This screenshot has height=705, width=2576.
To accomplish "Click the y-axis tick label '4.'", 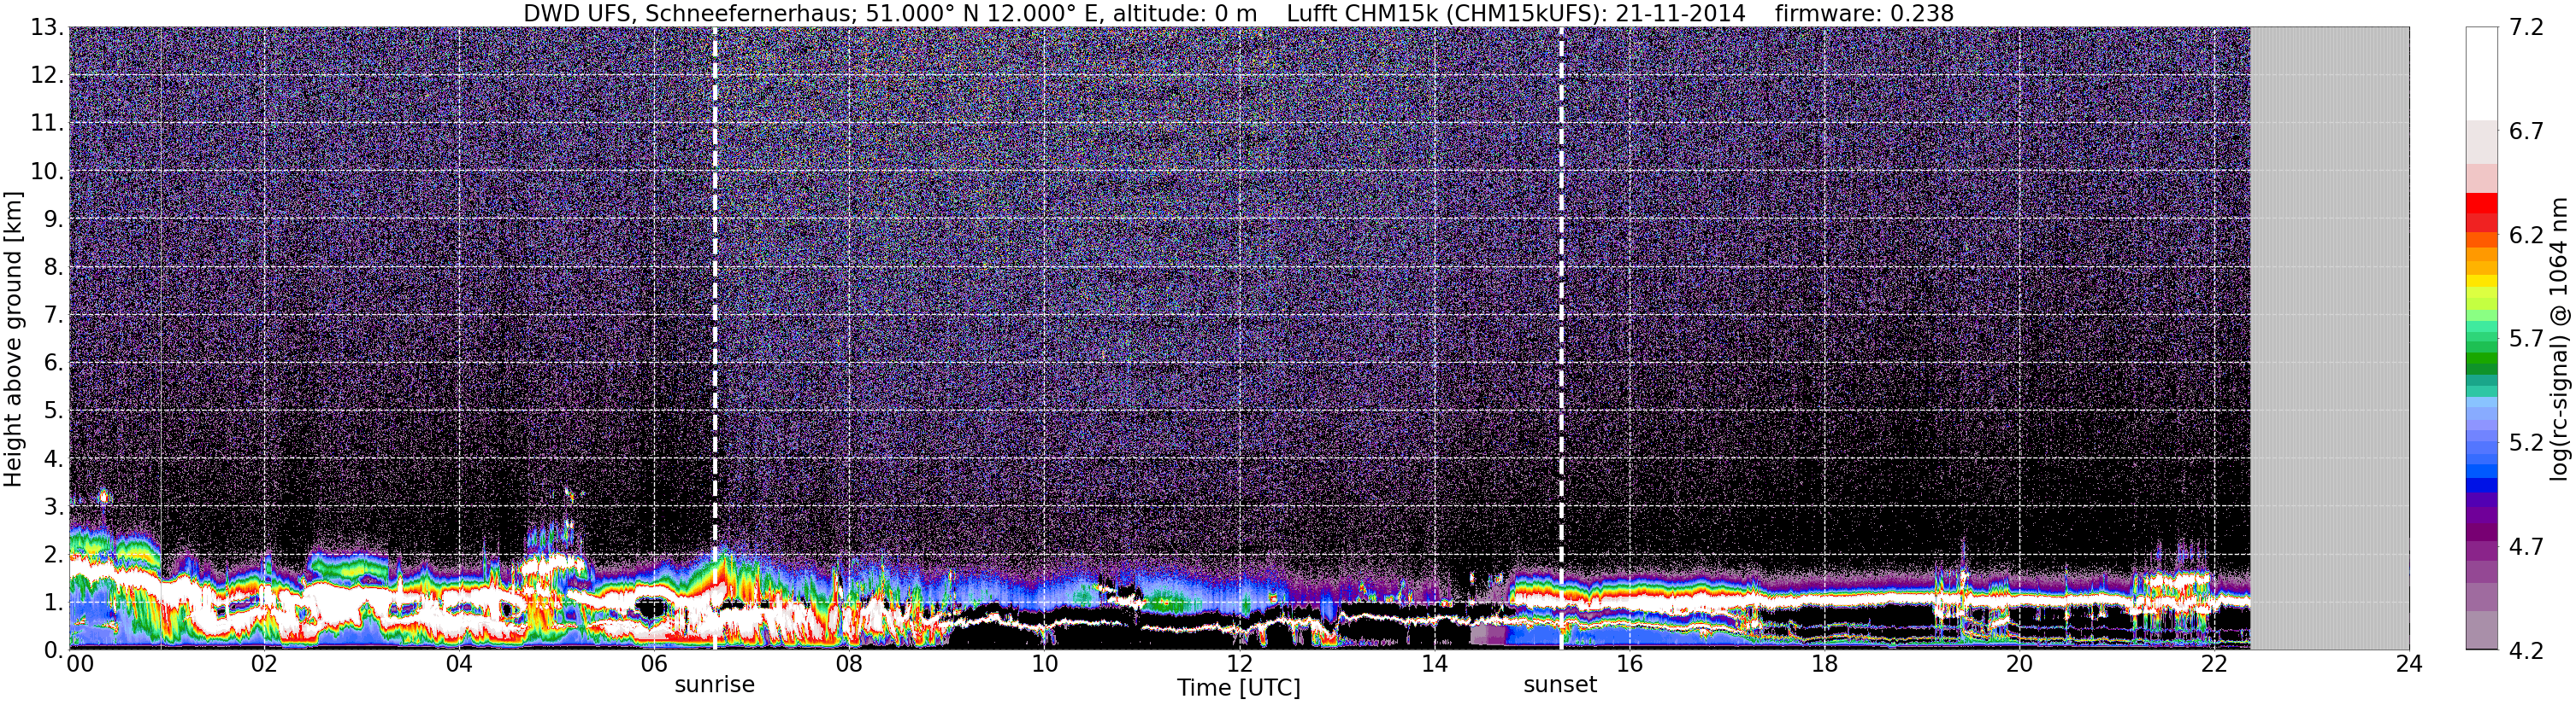I will tap(54, 458).
